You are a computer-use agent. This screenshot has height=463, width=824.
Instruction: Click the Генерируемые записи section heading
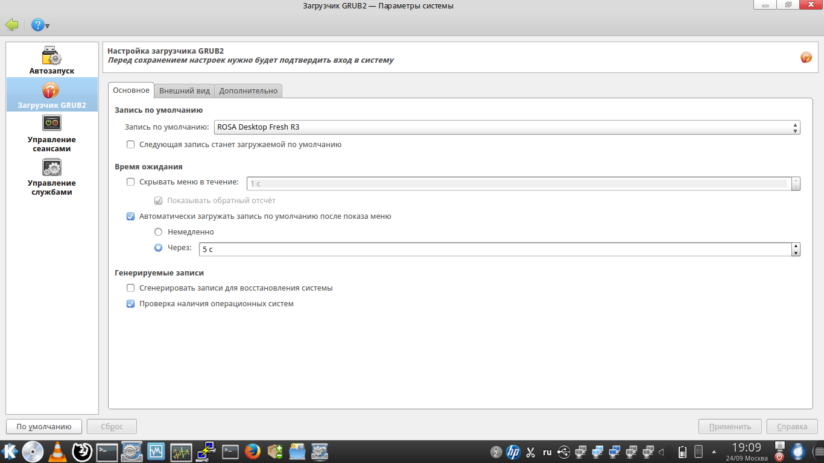[x=159, y=272]
